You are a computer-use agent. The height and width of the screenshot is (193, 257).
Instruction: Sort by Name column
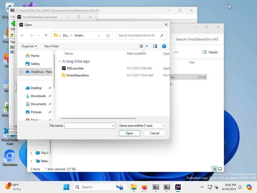pos(69,54)
